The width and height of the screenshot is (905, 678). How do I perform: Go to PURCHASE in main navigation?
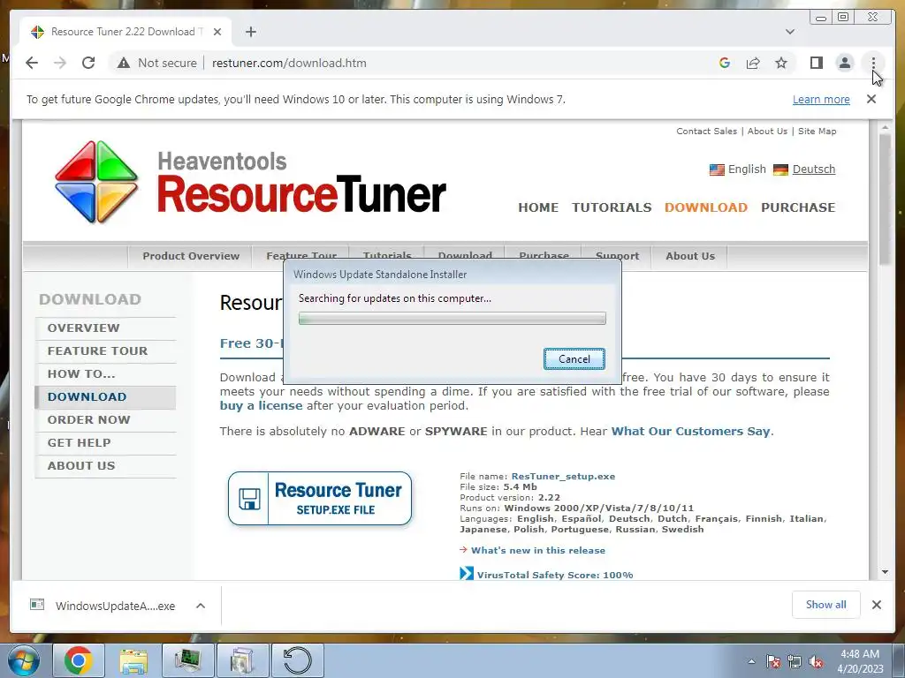798,207
